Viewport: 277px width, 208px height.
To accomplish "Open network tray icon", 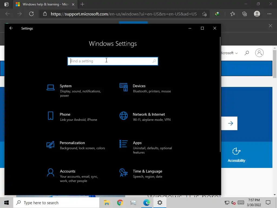I will tap(227, 203).
